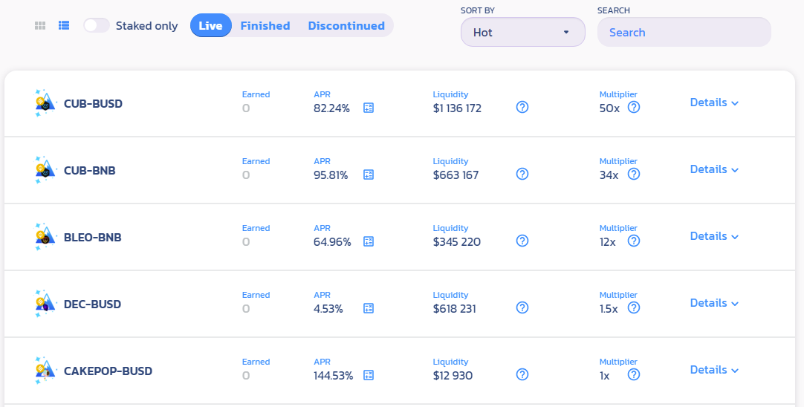Open APR calculator for CUB-BUSD

pyautogui.click(x=368, y=108)
